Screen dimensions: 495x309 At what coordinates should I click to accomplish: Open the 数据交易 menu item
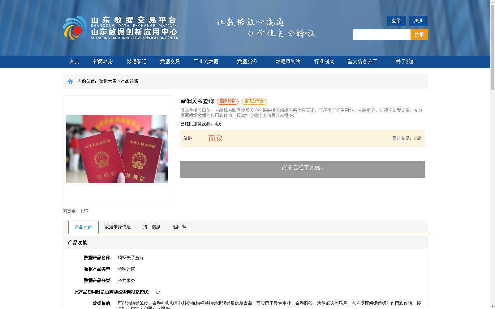170,61
